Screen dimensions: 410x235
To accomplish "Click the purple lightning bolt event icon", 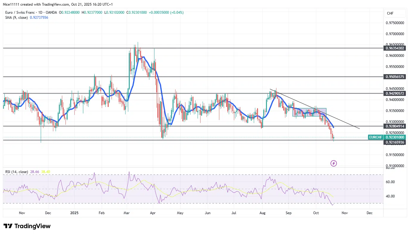I will 334,163.
